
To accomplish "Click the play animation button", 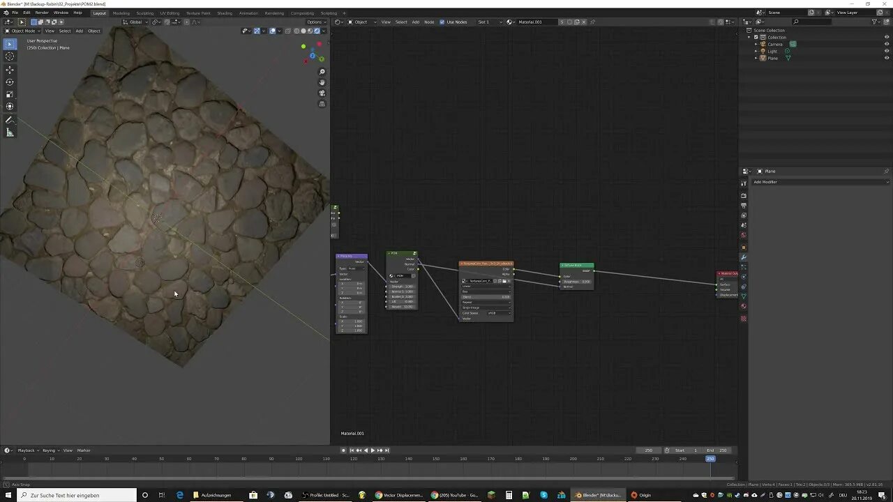I will 373,450.
